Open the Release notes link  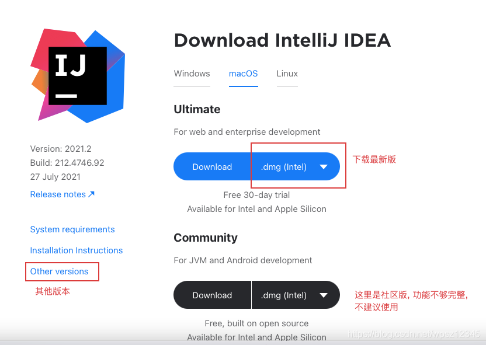58,194
